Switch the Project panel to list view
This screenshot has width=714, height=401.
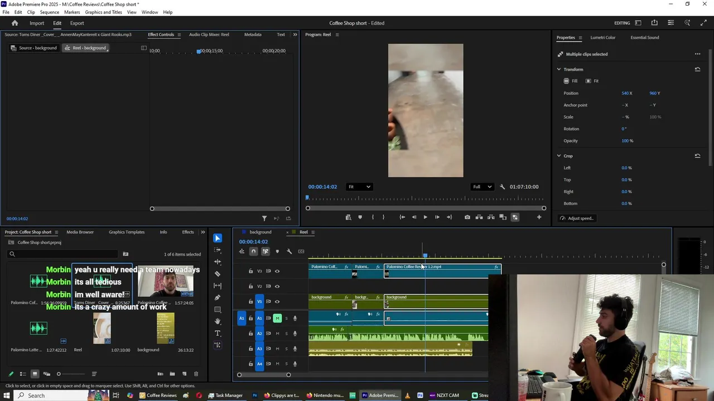pyautogui.click(x=23, y=374)
